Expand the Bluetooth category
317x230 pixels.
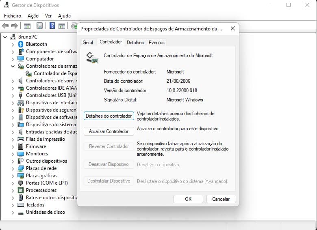(13, 44)
